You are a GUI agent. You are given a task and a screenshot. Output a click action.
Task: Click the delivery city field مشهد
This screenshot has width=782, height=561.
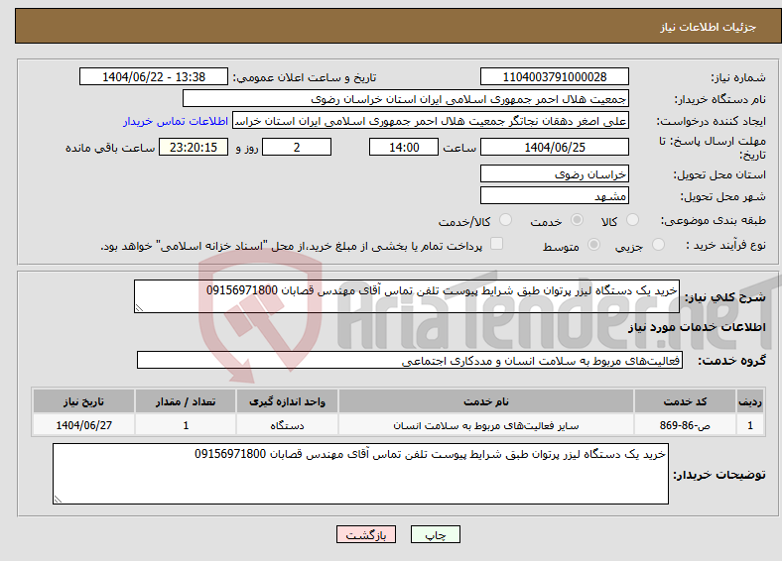tap(554, 195)
